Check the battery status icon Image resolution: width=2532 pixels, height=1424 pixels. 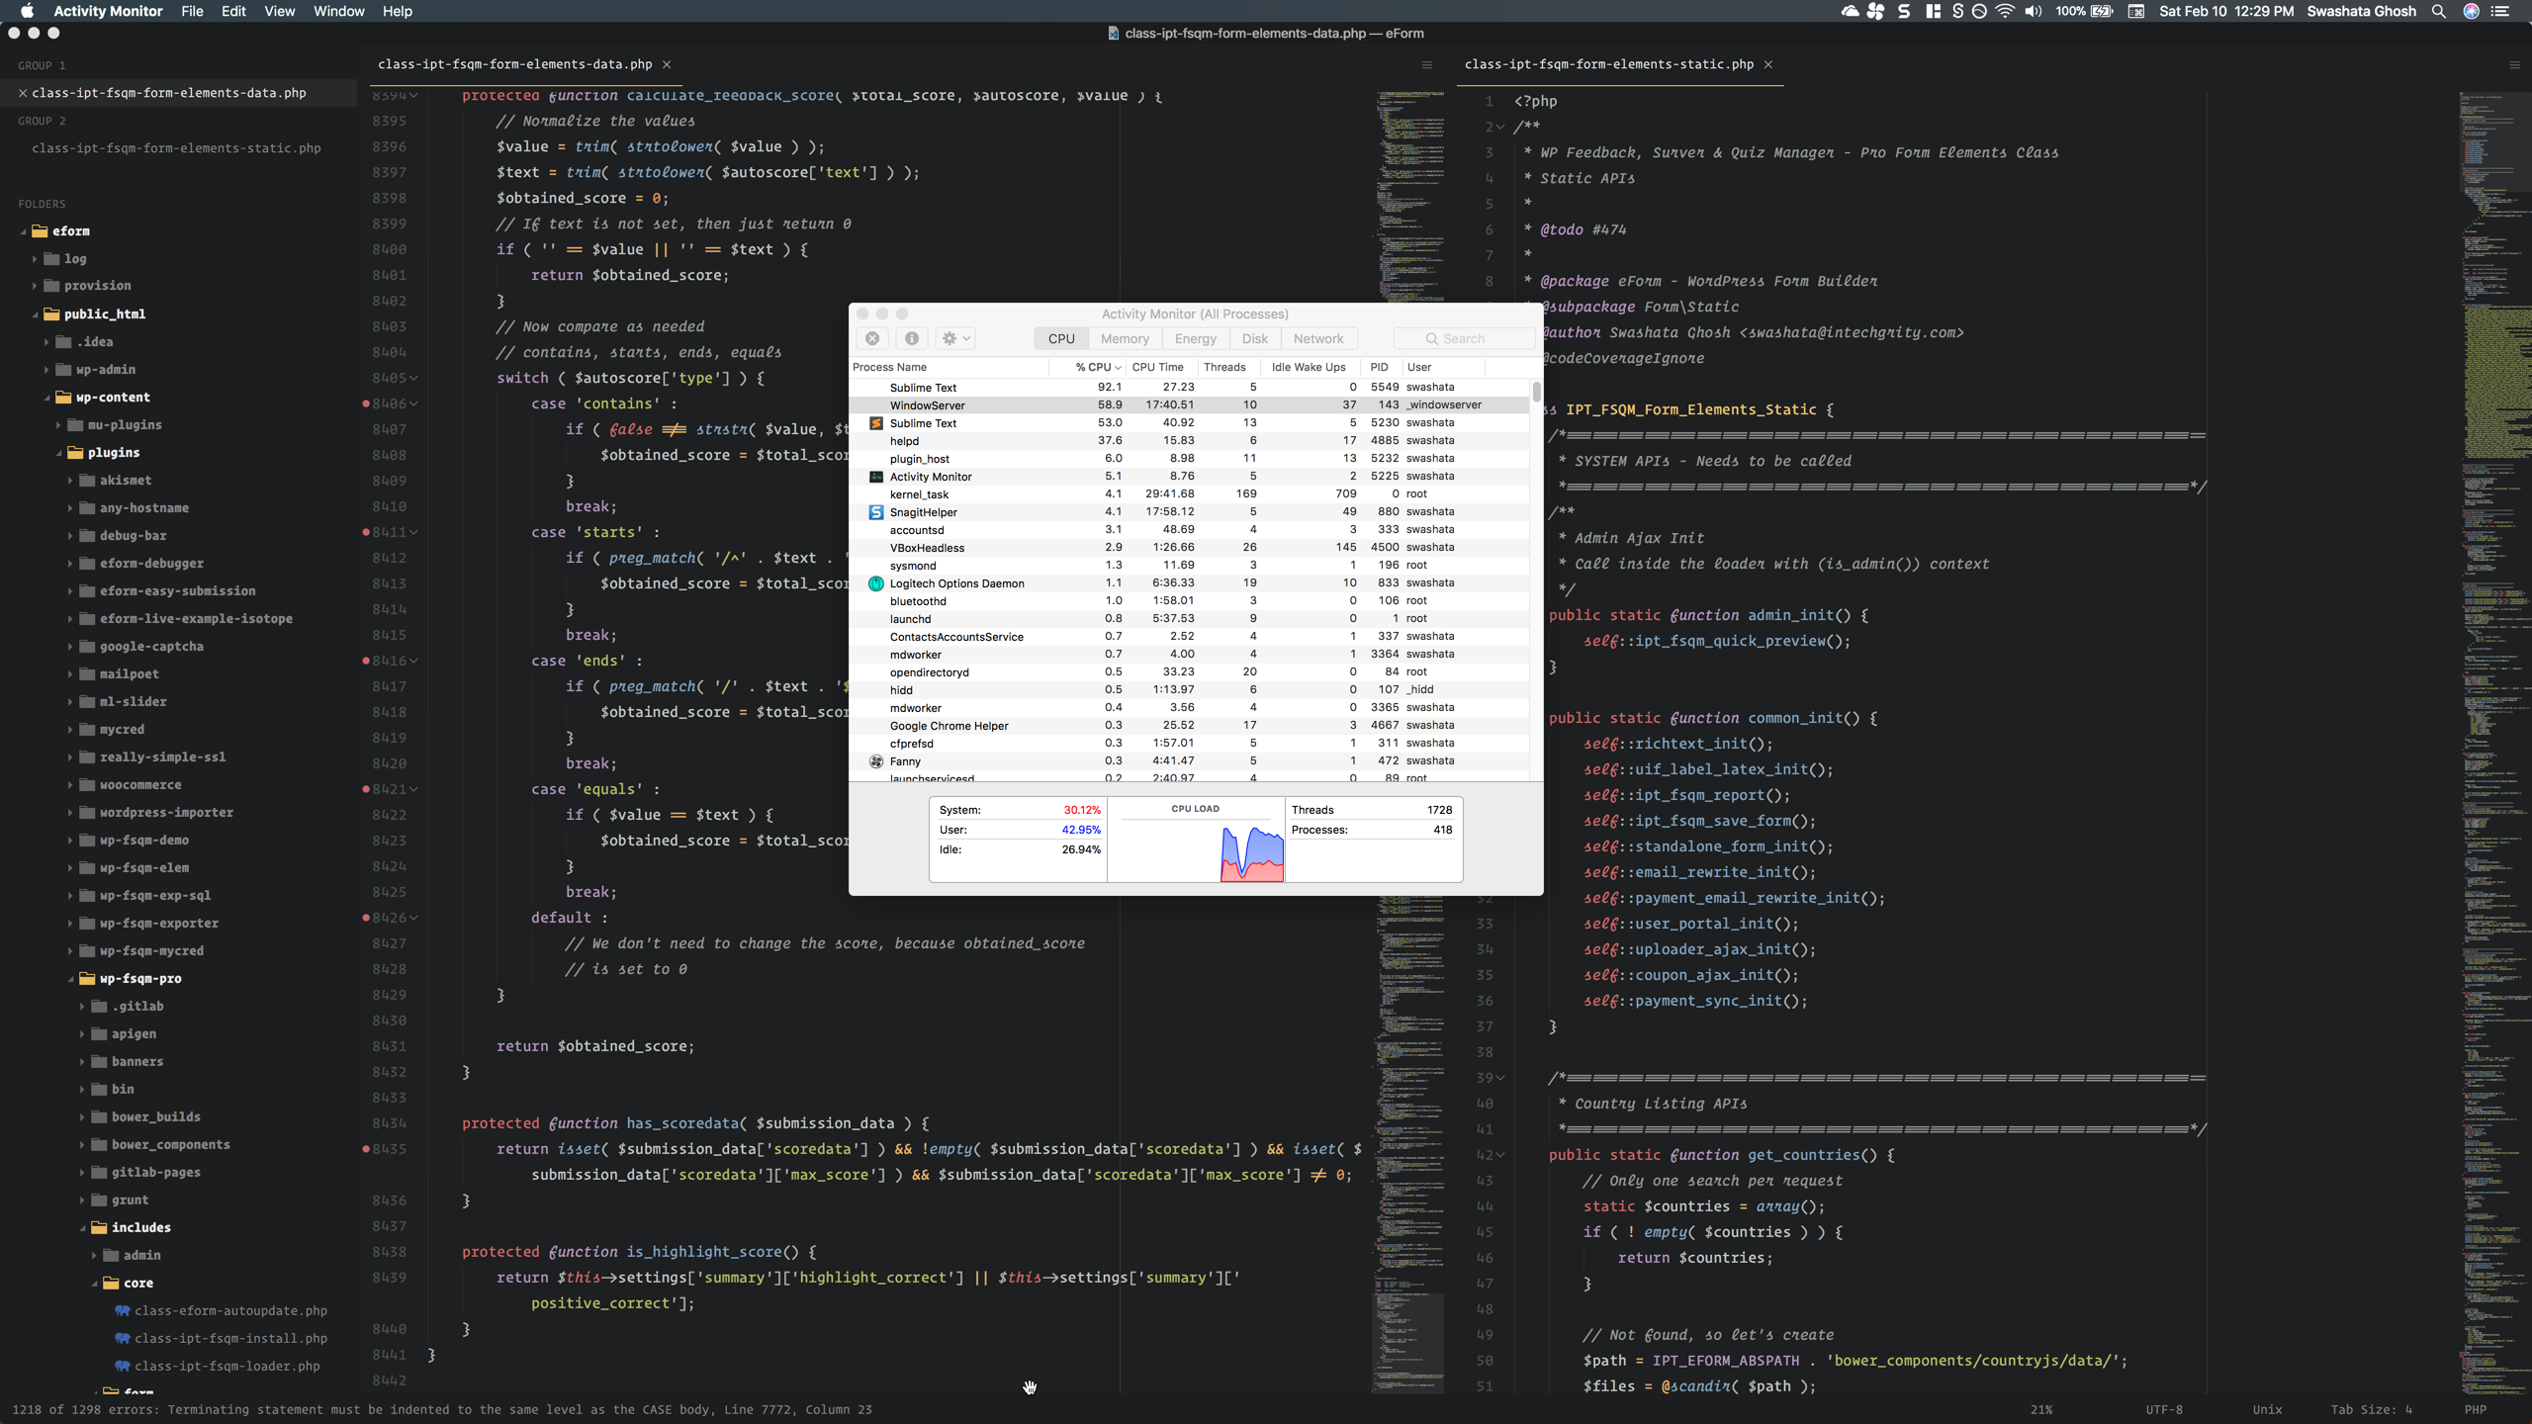[x=2102, y=11]
